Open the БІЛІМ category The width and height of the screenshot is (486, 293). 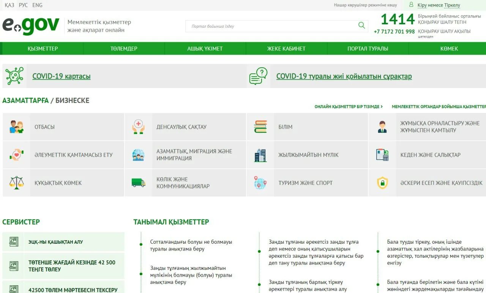307,127
